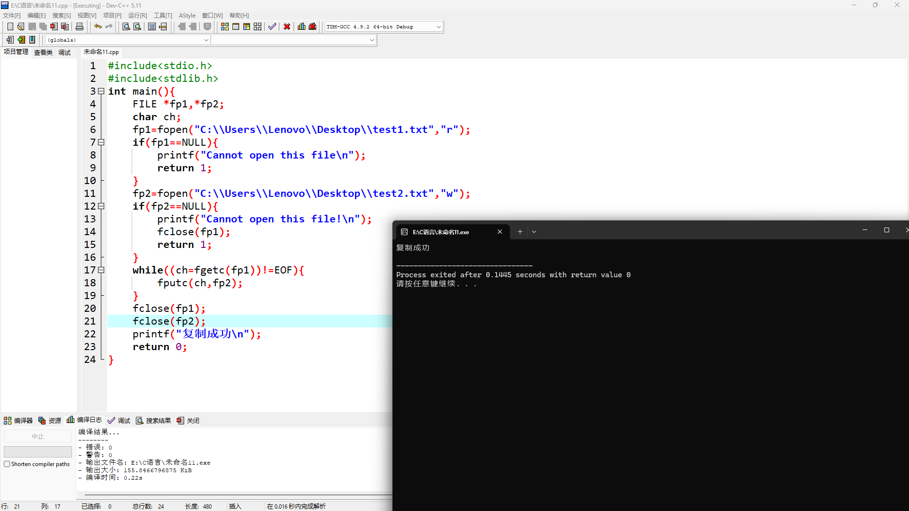Toggle Shorten compiler paths checkbox
Viewport: 909px width, 511px height.
(7, 464)
